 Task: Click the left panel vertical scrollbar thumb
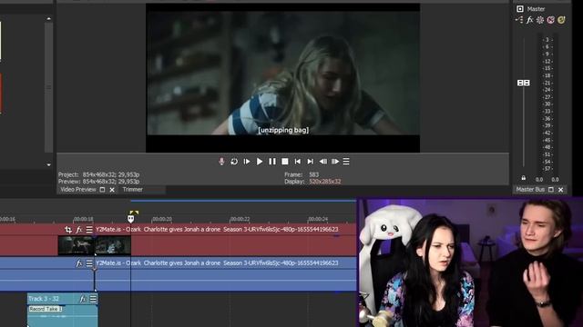[x=48, y=87]
